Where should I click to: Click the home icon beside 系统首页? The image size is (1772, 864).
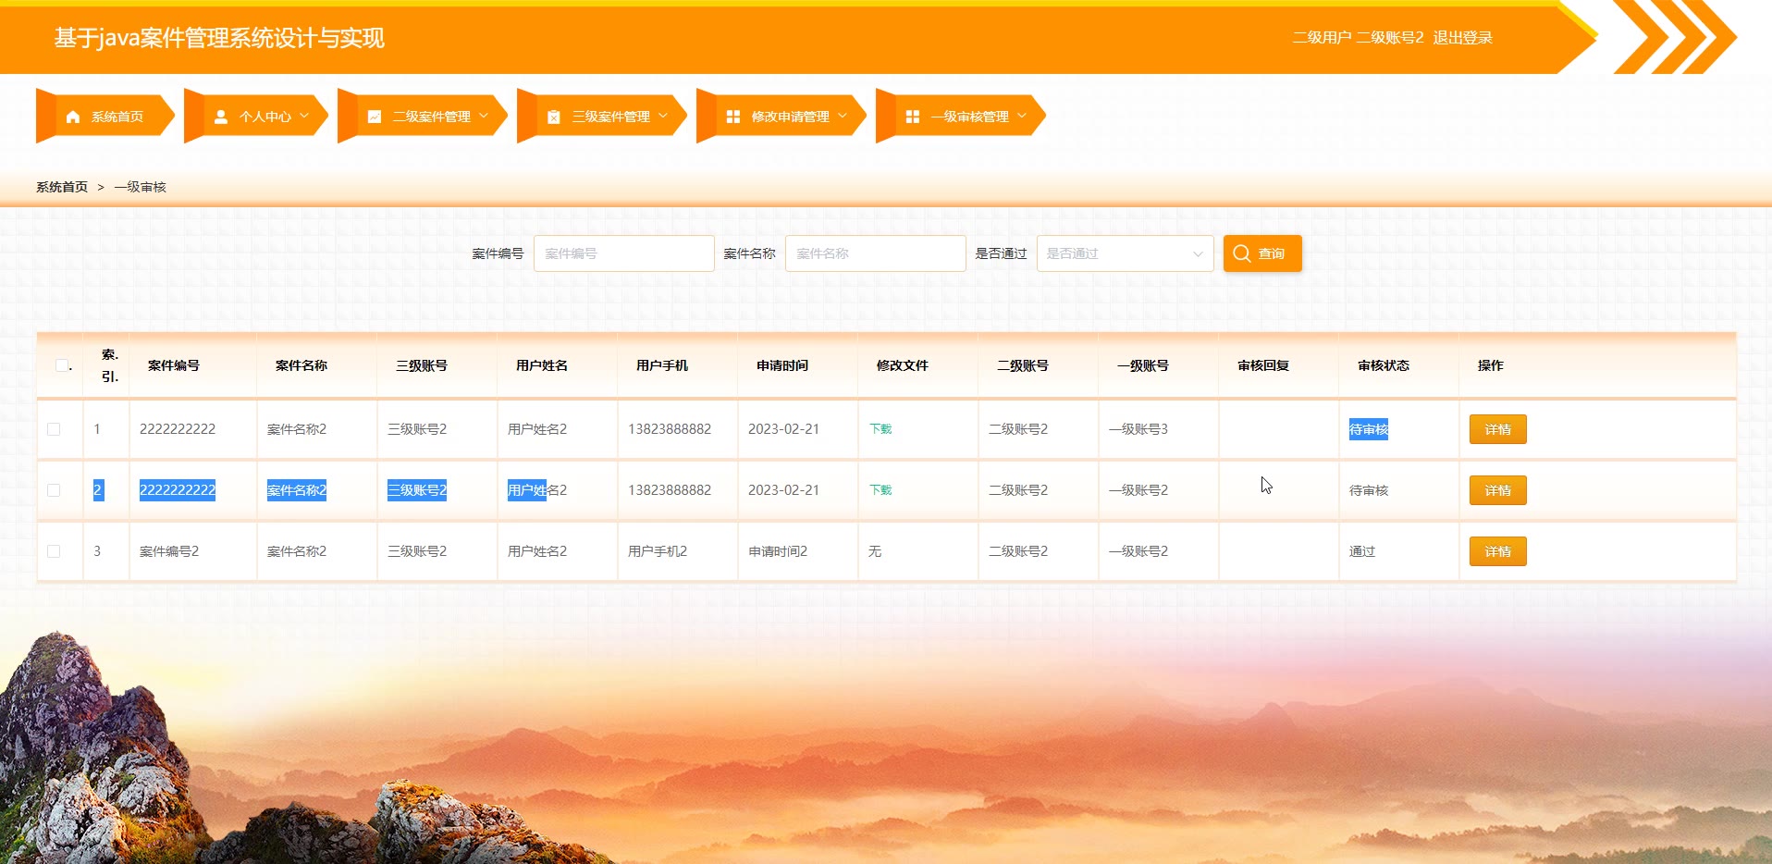[x=74, y=117]
